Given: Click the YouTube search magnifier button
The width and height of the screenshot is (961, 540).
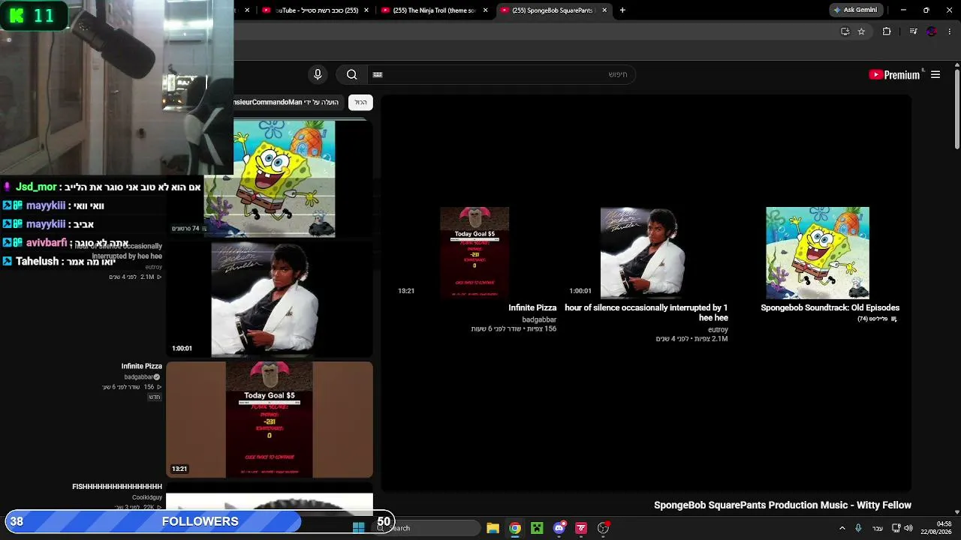Looking at the screenshot, I should (351, 74).
